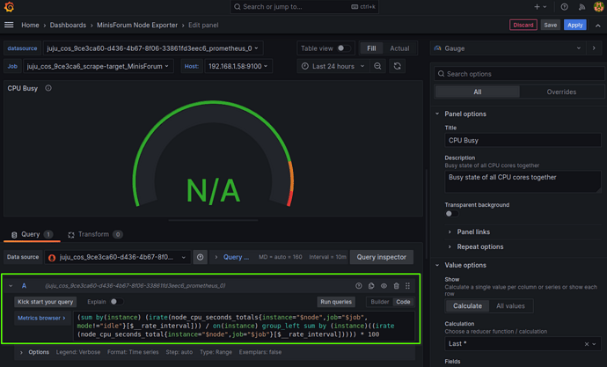Image resolution: width=607 pixels, height=367 pixels.
Task: Open the Metrics browser
Action: 42,318
